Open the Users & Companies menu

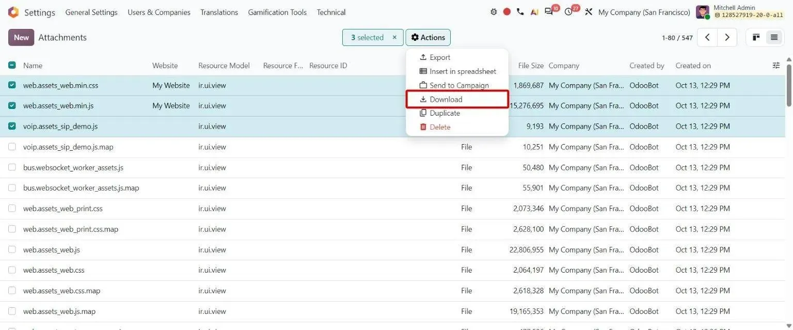pos(159,12)
